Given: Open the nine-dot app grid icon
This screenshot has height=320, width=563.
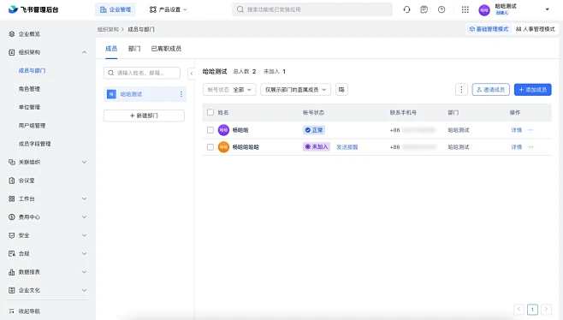Looking at the screenshot, I should coord(465,9).
